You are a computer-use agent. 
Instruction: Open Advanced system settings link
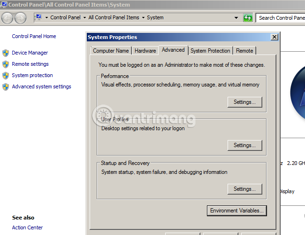pos(42,86)
